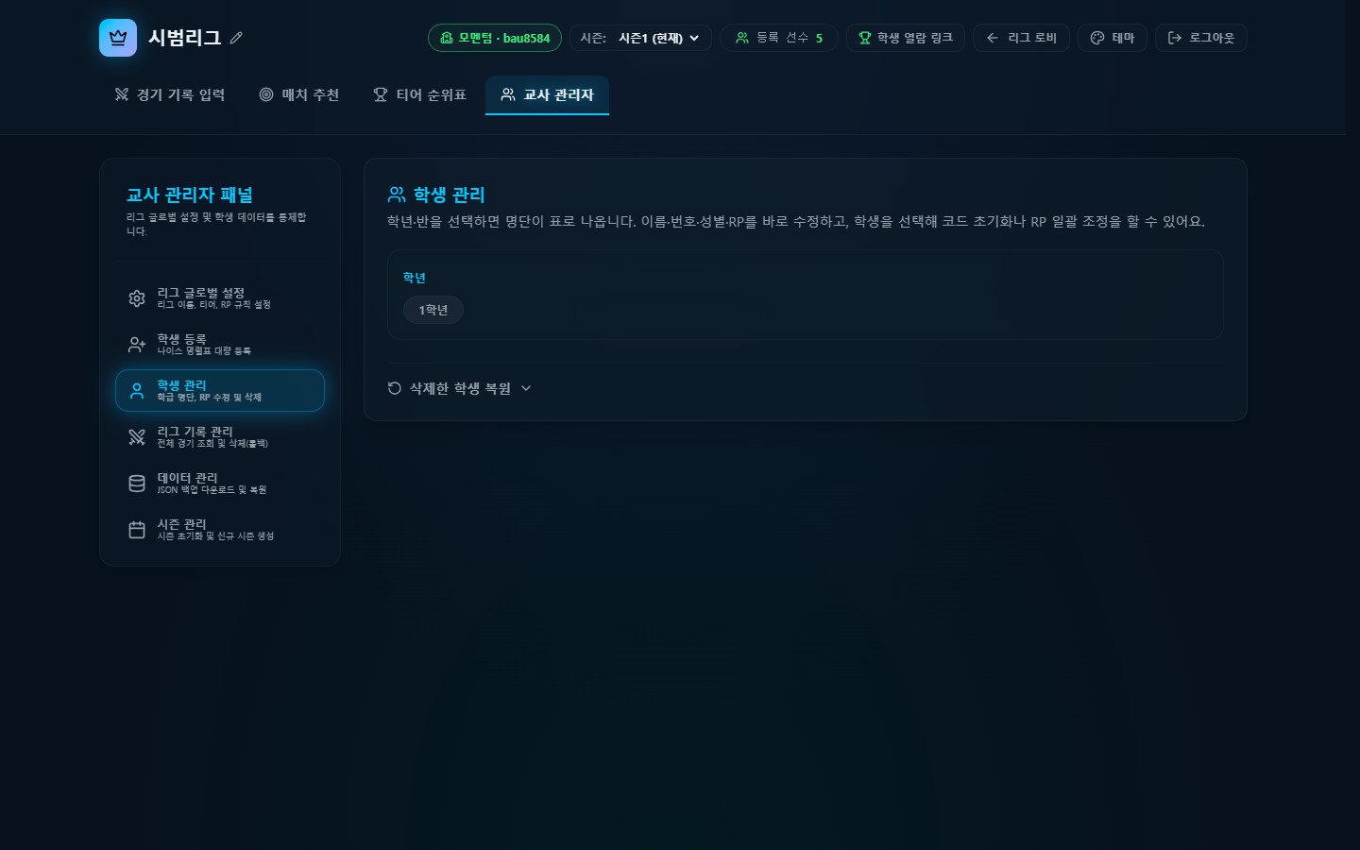Click the trophy icon in 티어 순위표 tab
1360x850 pixels.
click(x=381, y=94)
